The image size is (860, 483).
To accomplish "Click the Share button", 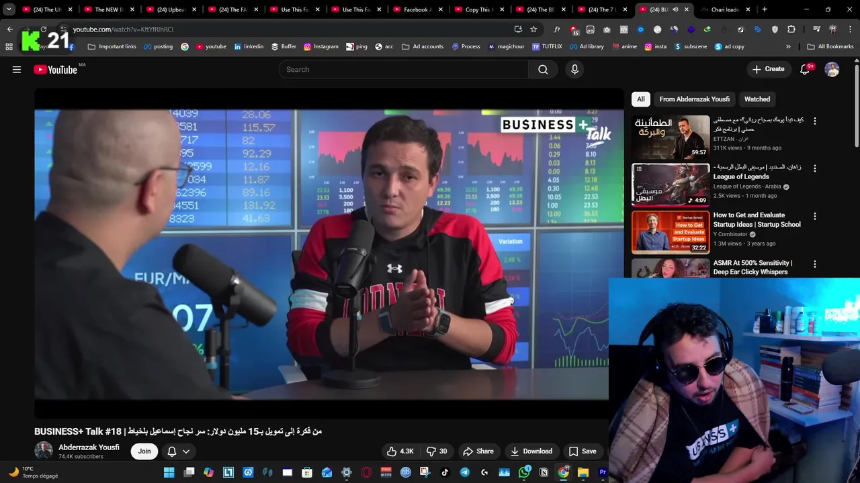I will click(478, 451).
